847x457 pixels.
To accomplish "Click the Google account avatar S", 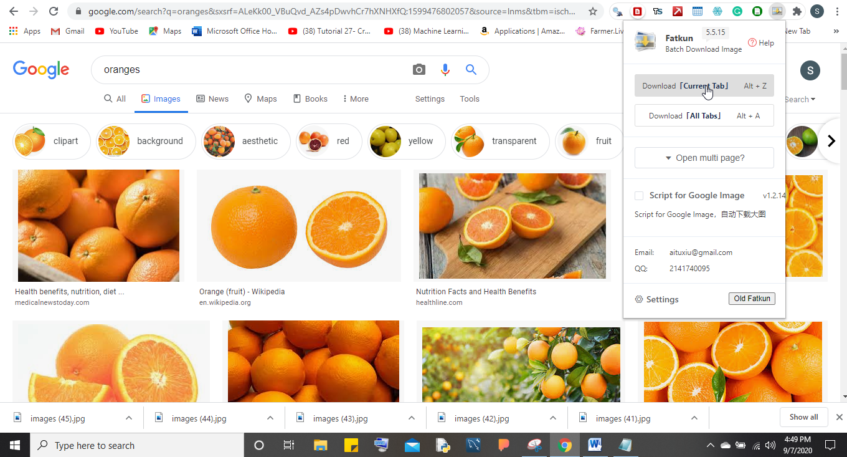I will tap(810, 70).
